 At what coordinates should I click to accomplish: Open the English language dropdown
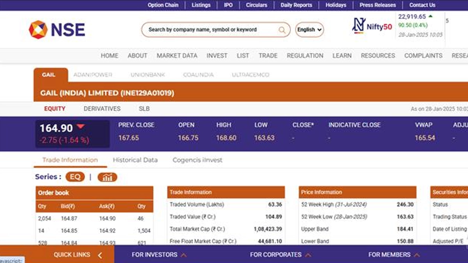[309, 30]
